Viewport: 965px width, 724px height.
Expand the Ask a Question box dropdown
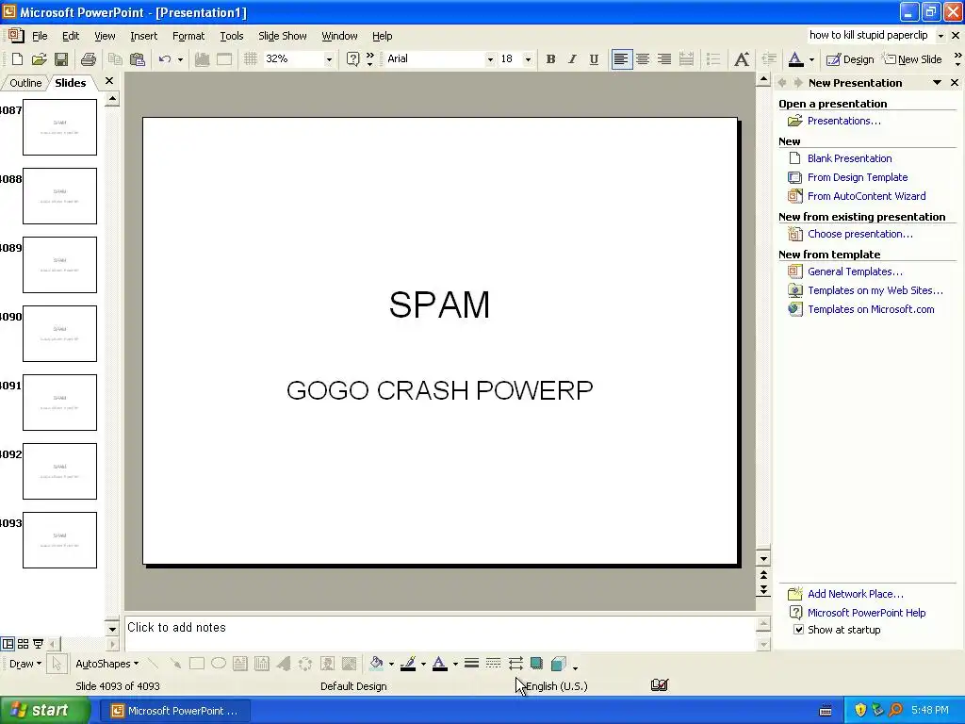(x=940, y=36)
